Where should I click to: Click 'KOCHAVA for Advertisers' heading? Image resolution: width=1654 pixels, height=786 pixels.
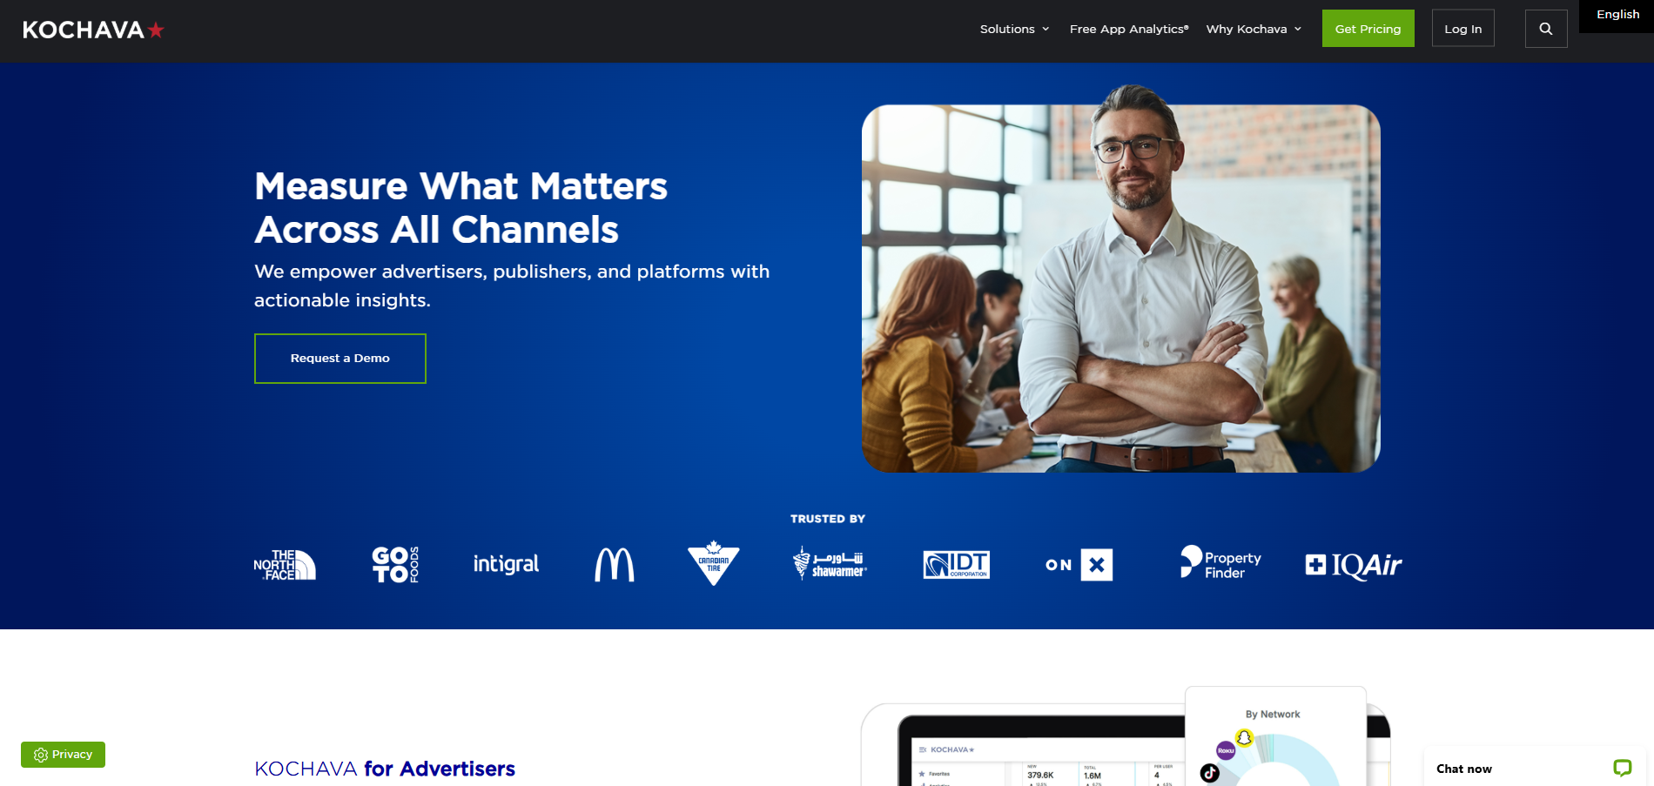[x=385, y=769]
